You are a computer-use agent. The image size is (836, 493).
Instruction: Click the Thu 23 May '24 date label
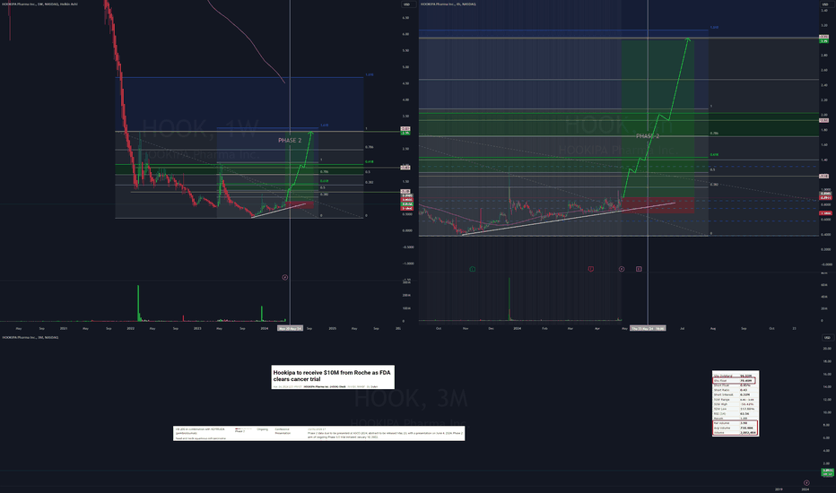[648, 328]
